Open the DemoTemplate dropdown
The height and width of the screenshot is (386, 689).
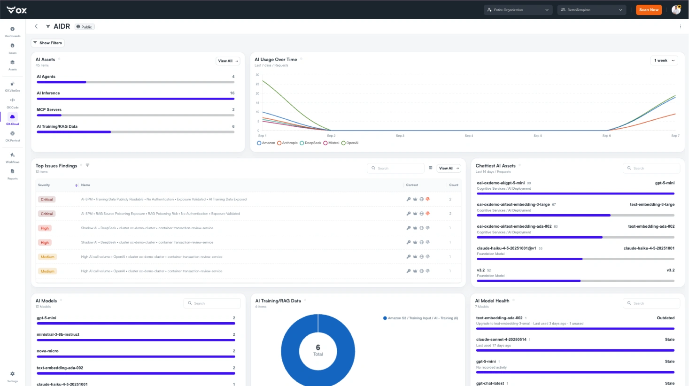coord(592,10)
